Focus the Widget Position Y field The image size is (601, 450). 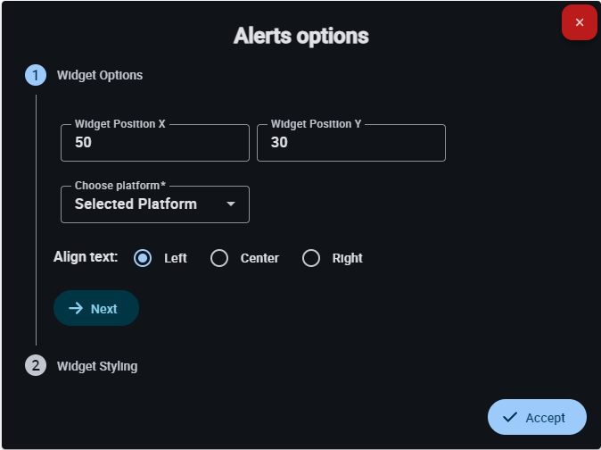(351, 143)
